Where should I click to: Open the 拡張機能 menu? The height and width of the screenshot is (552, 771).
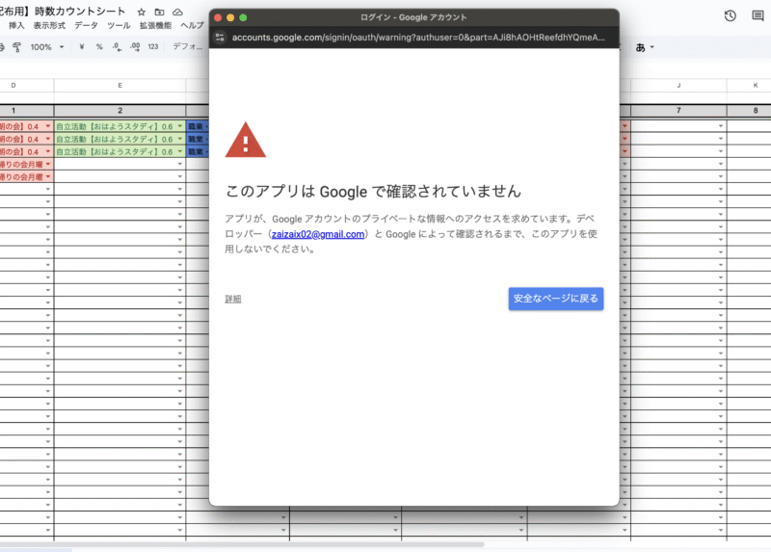[x=157, y=26]
